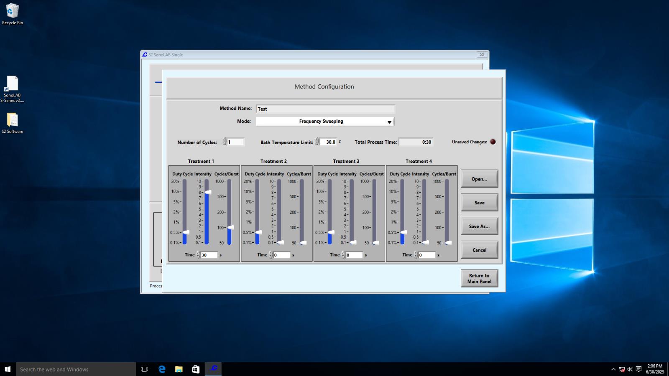Click the Bath Temperature Limit stepper arrows
This screenshot has height=376, width=669.
click(x=317, y=142)
